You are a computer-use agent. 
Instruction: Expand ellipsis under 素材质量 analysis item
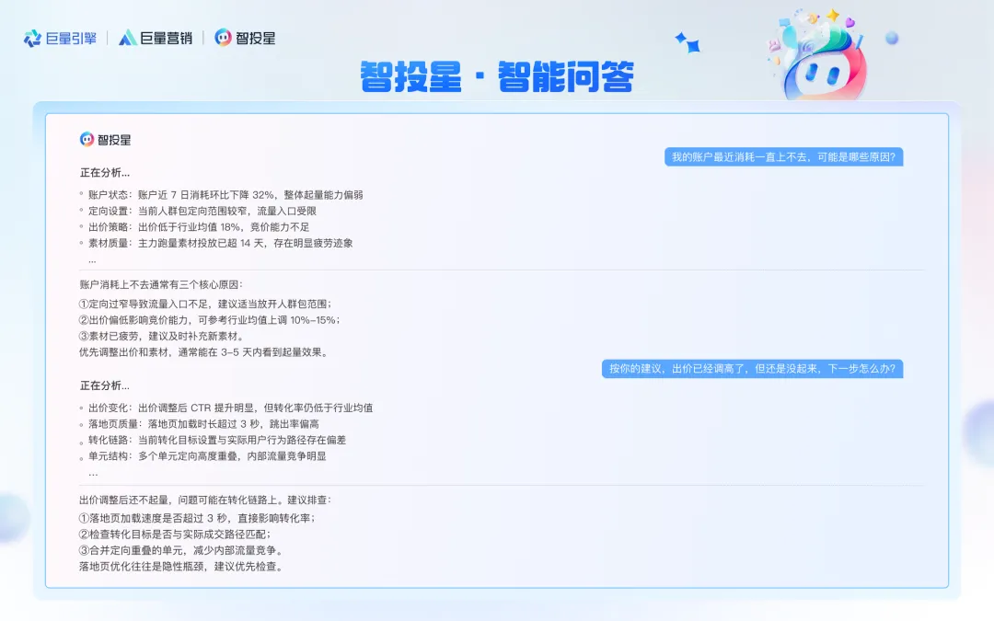pos(93,259)
